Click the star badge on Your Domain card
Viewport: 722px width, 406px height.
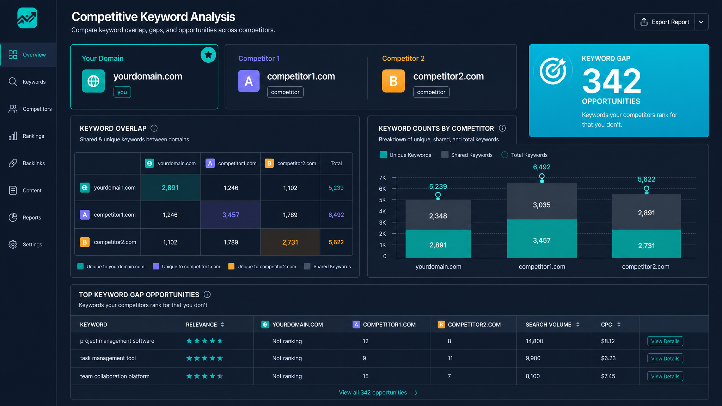pos(208,55)
